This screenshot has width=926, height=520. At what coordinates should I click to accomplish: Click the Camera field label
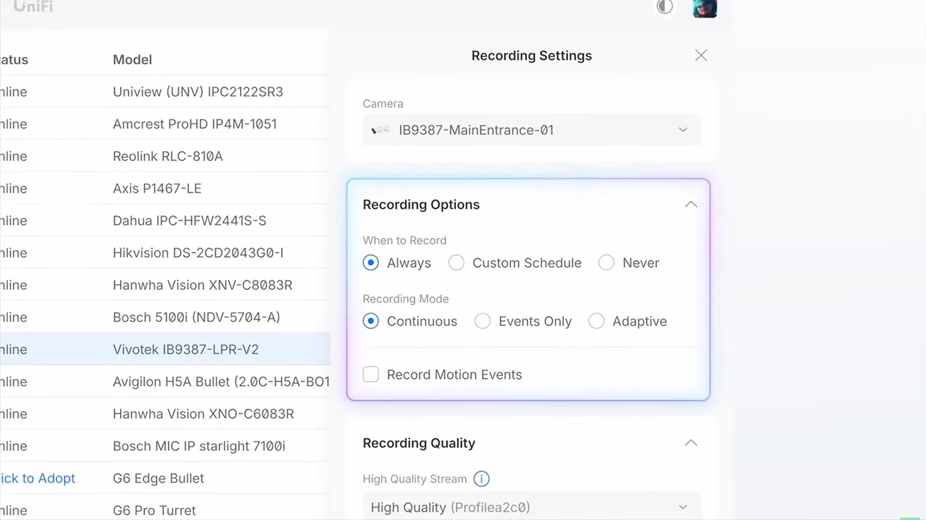click(x=383, y=104)
